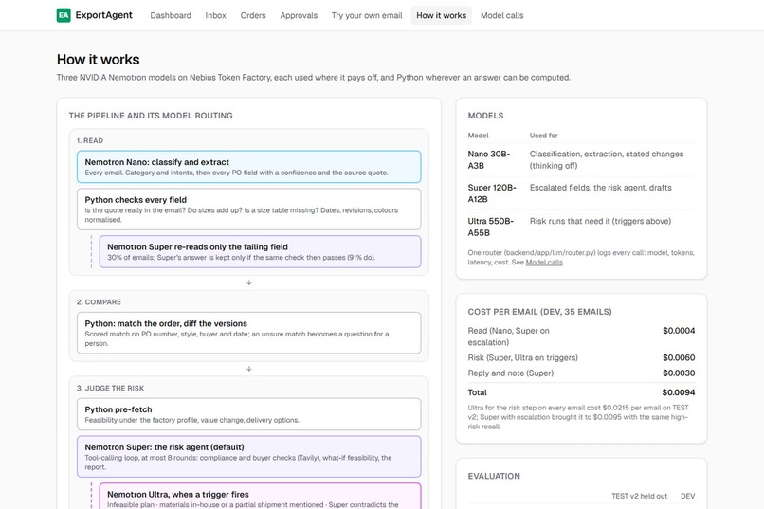Click the MODELS card heading
Screen dimensions: 764x509
pos(485,116)
